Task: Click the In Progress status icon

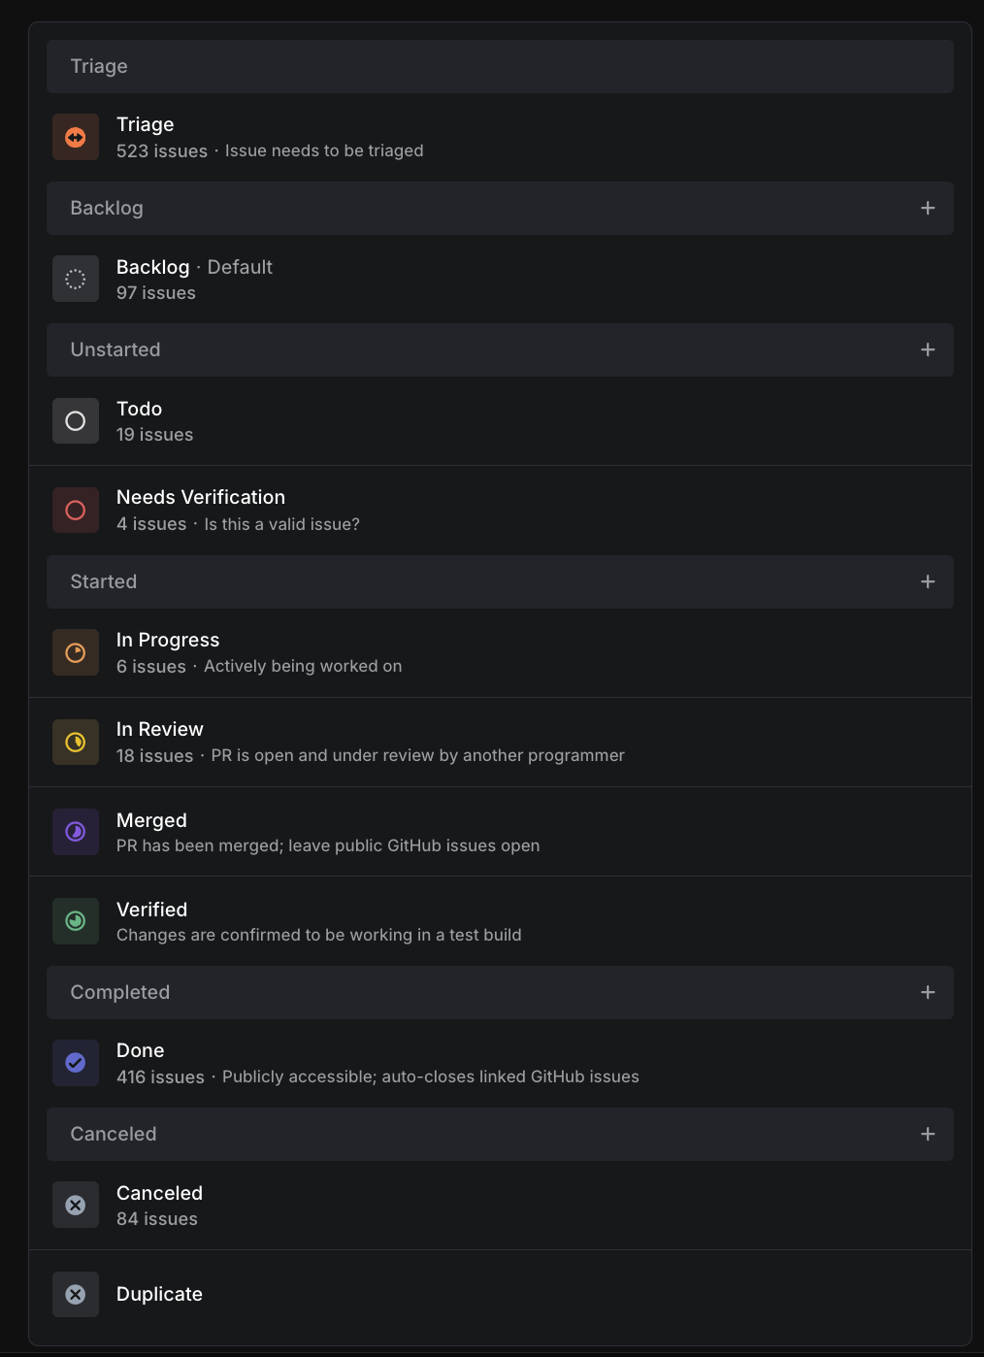Action: [x=76, y=653]
